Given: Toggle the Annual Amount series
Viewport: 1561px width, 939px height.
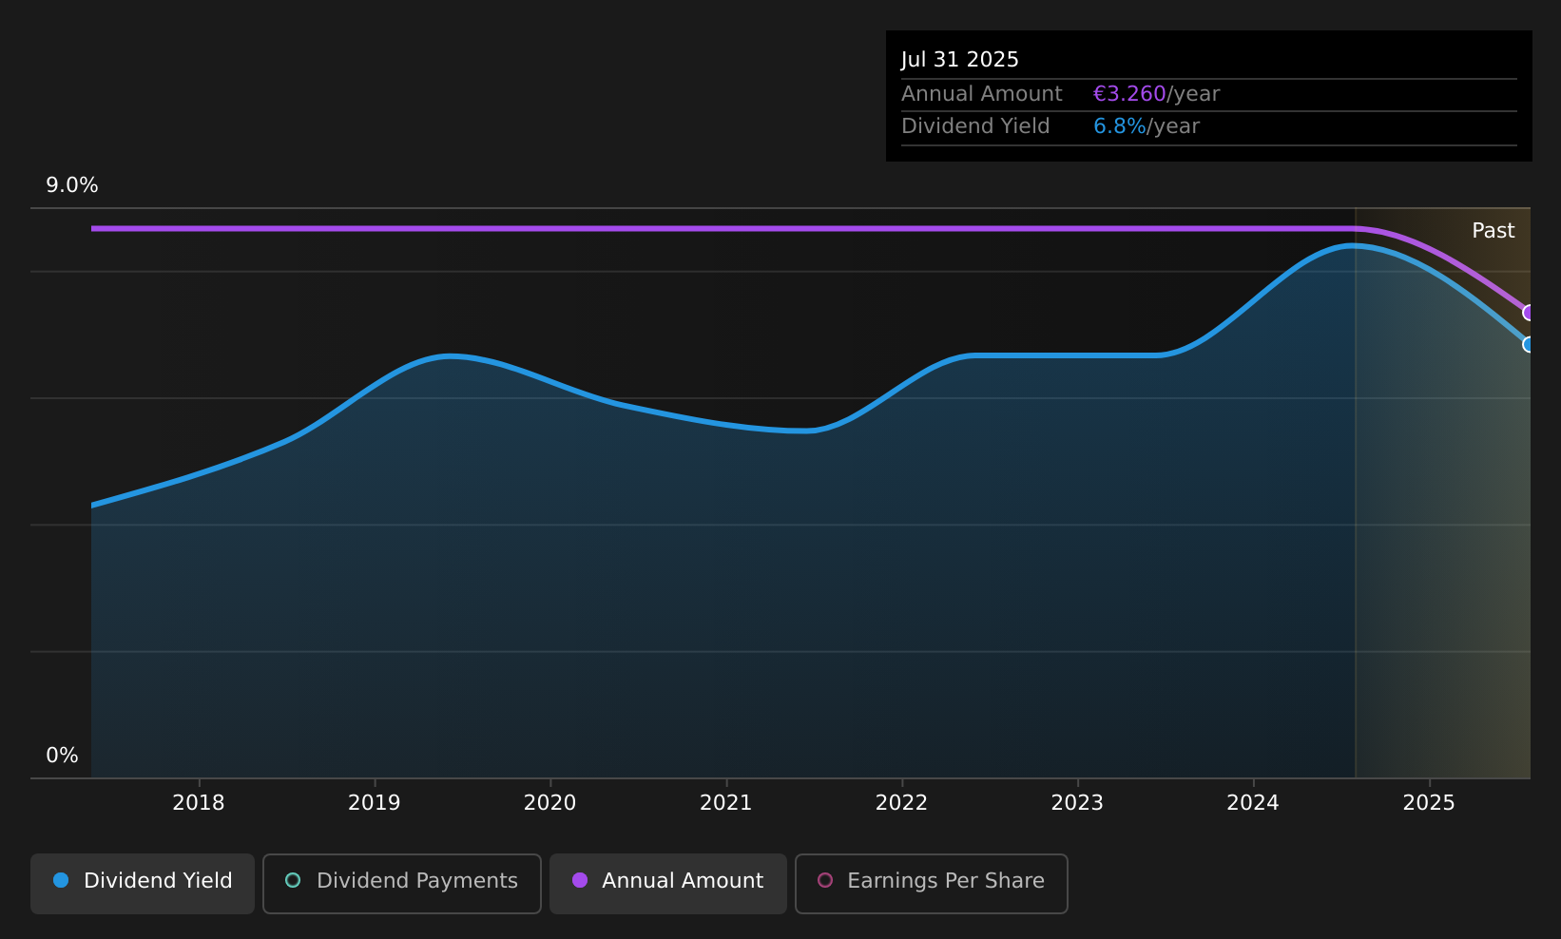Looking at the screenshot, I should [668, 883].
